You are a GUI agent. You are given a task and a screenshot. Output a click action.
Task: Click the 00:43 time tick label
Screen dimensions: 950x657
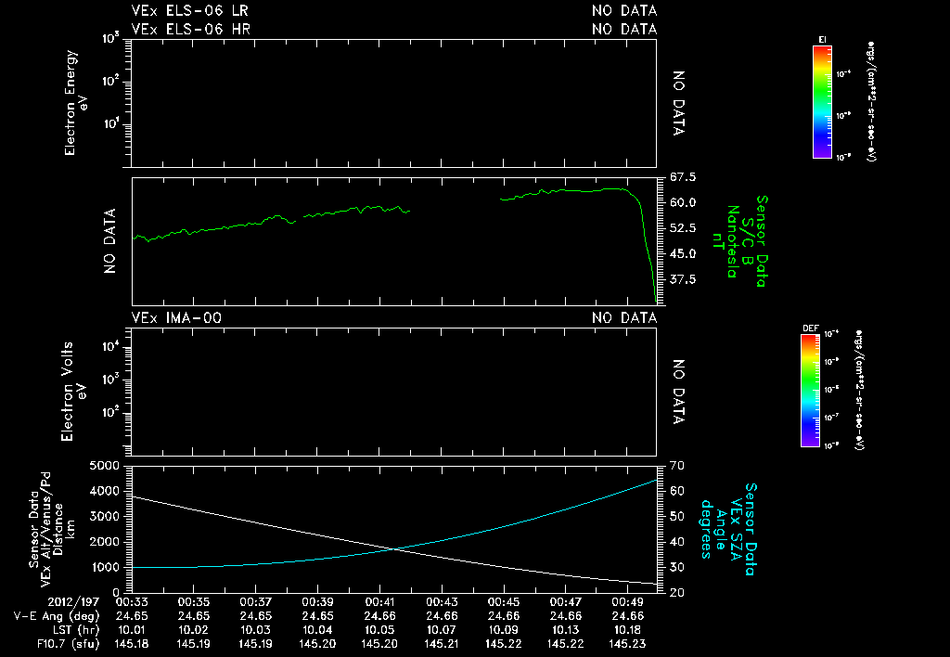442,602
